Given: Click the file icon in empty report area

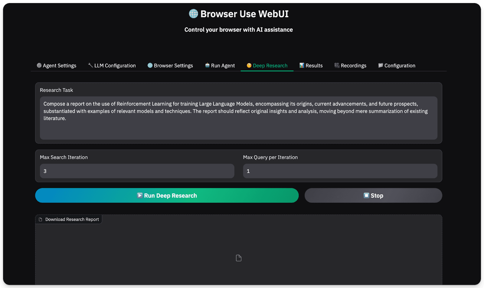Looking at the screenshot, I should 239,258.
